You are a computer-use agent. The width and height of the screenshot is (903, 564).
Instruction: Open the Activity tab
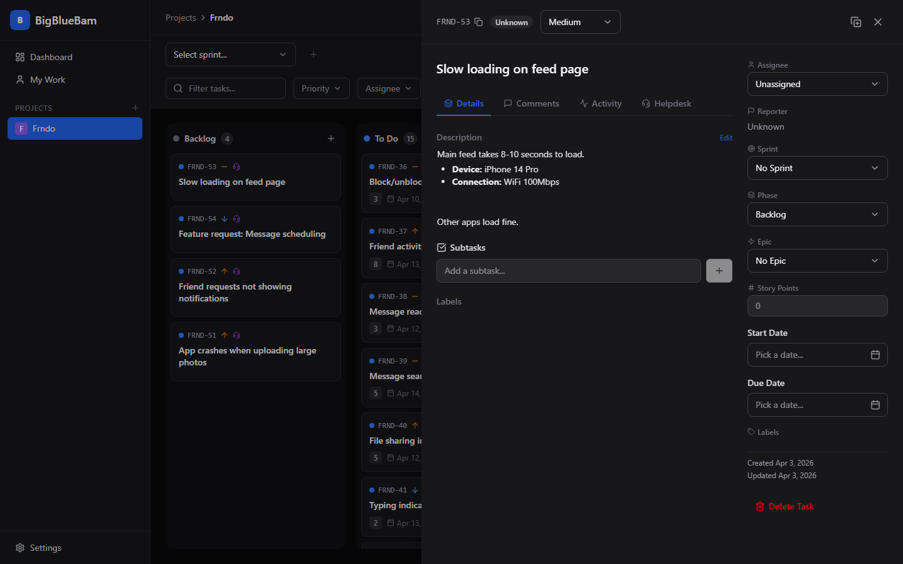coord(600,103)
